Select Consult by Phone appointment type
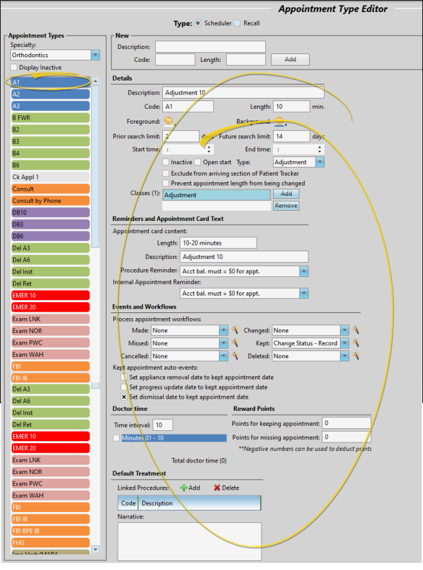423x570 pixels. coord(52,201)
